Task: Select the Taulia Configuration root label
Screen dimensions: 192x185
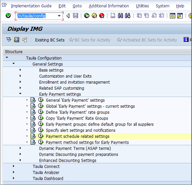Action: coord(44,58)
